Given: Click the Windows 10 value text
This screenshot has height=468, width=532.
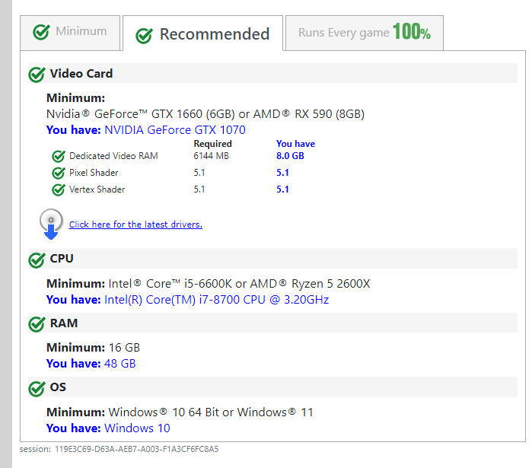Looking at the screenshot, I should 137,428.
